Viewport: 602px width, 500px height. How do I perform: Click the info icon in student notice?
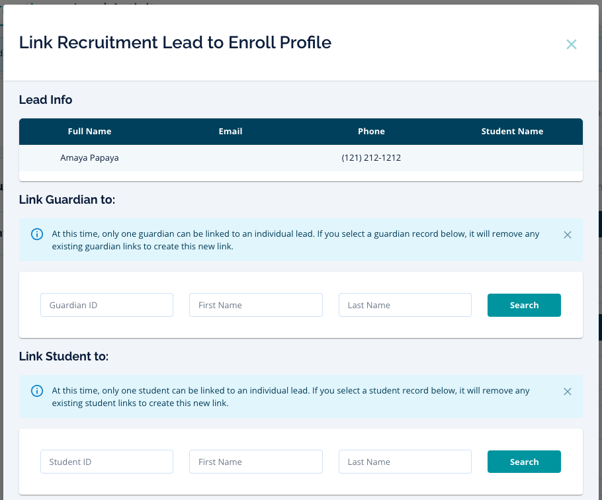[37, 391]
